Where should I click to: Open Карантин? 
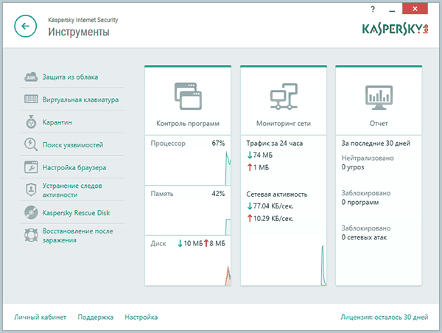click(57, 122)
